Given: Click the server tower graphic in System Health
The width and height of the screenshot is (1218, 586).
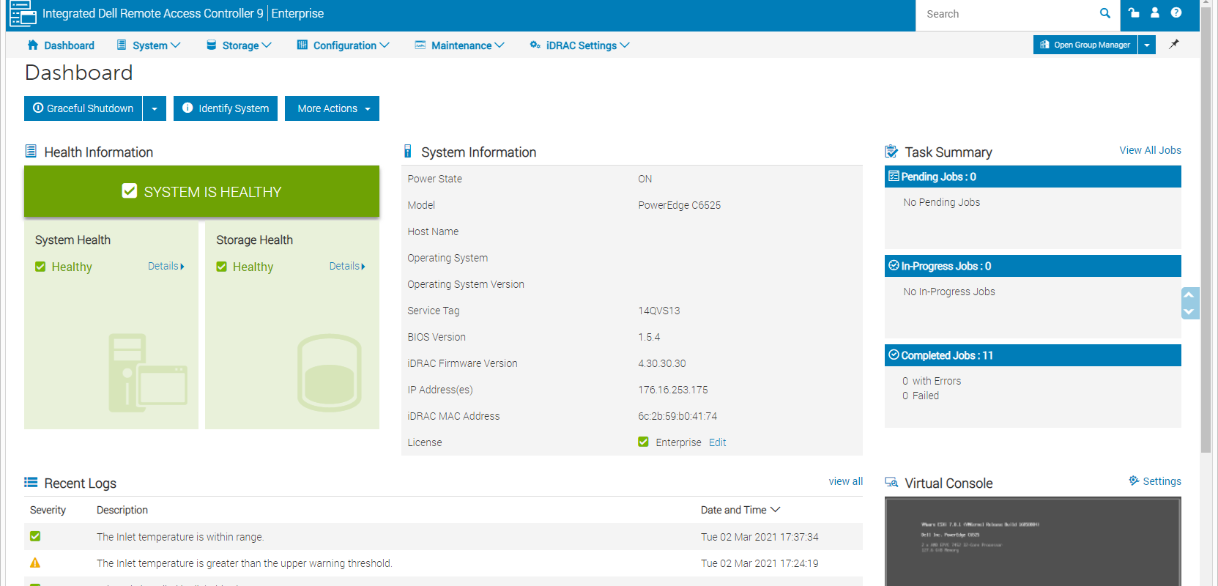Looking at the screenshot, I should click(x=148, y=372).
